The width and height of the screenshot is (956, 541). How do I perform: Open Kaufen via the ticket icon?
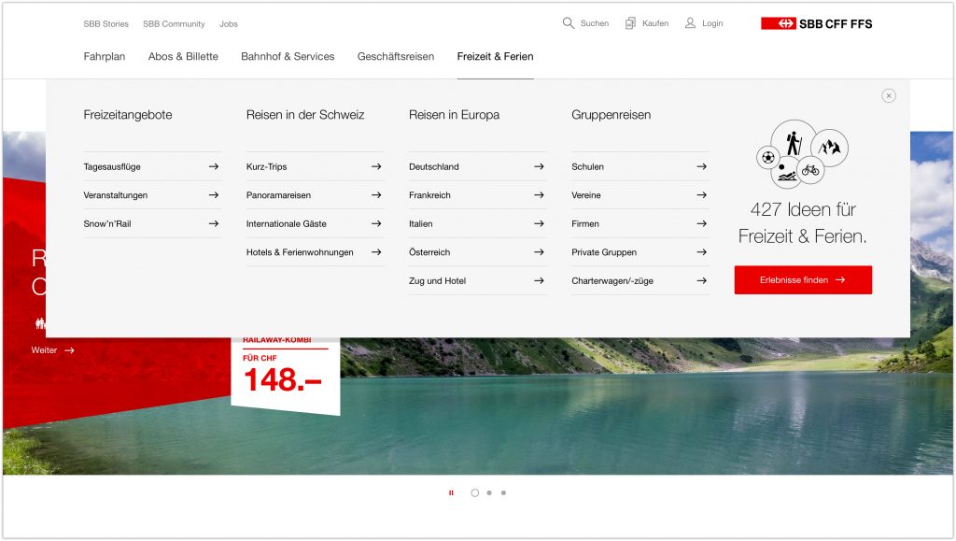[630, 22]
